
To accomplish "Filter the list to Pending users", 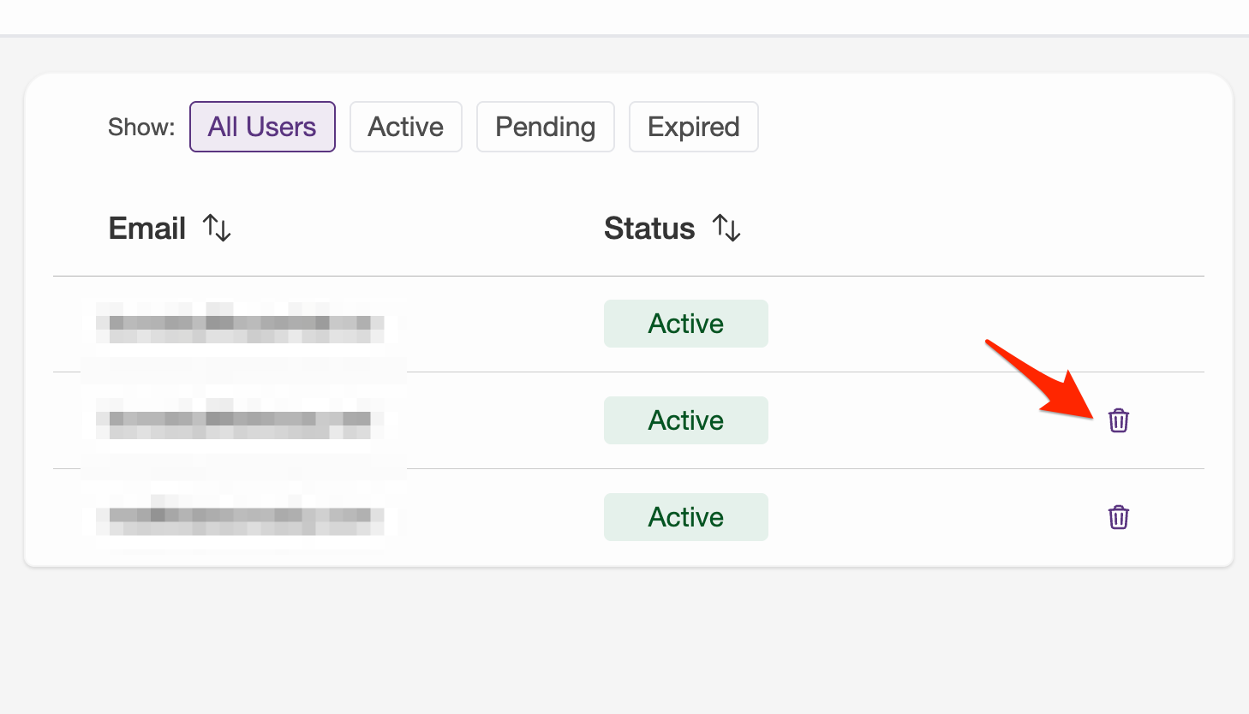I will (x=546, y=127).
